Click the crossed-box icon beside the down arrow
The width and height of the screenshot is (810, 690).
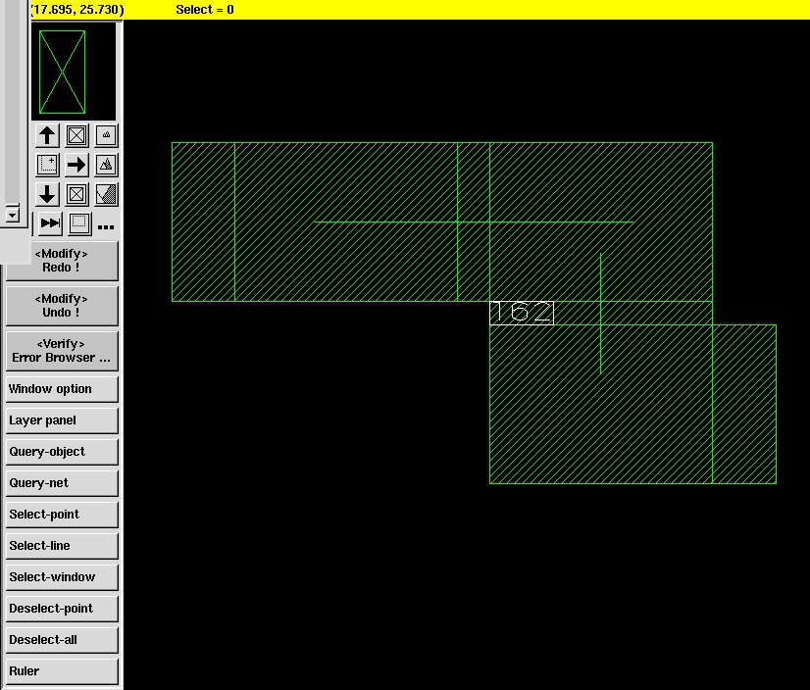(76, 194)
